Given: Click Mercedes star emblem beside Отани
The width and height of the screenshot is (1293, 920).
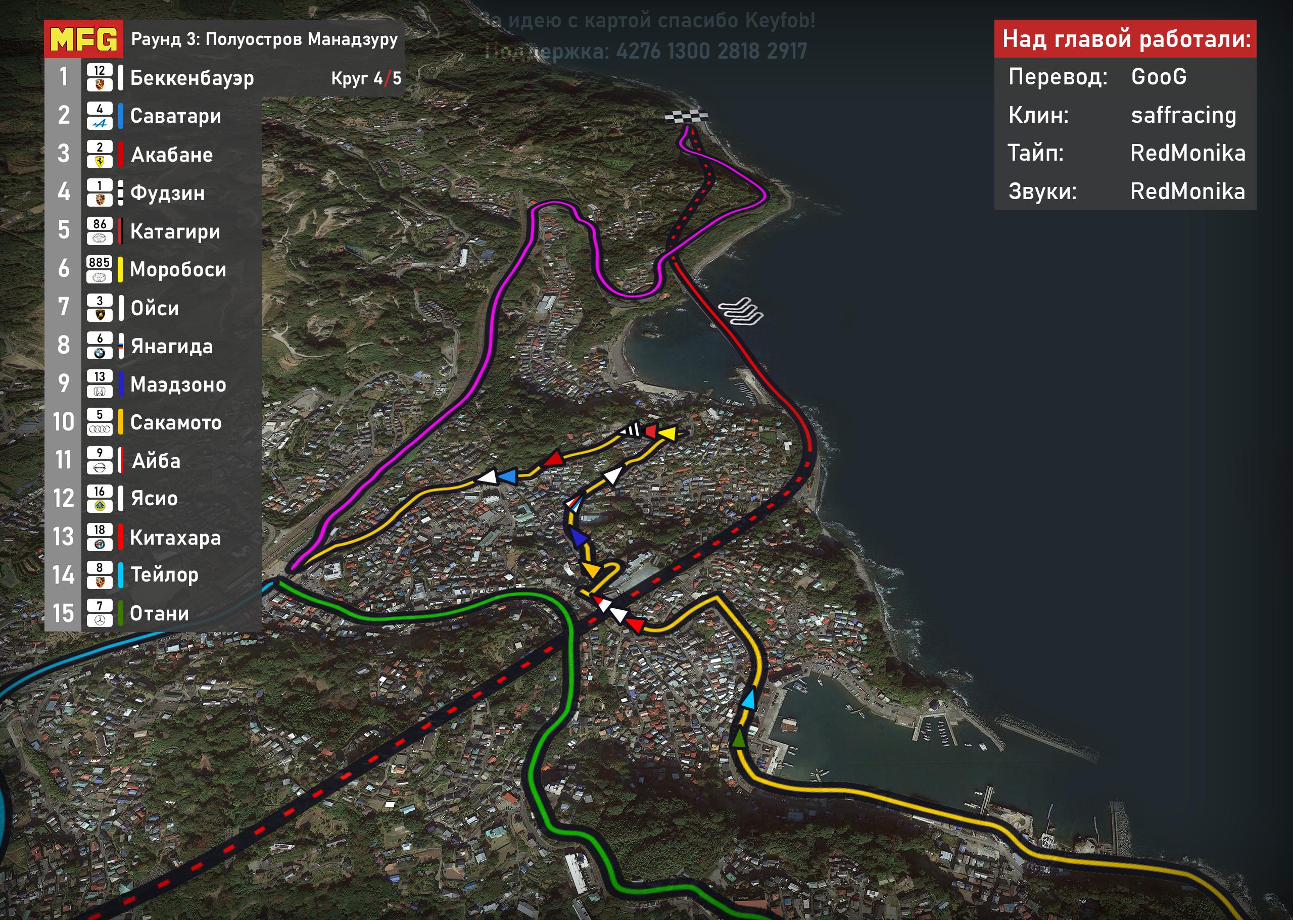Looking at the screenshot, I should [x=100, y=621].
